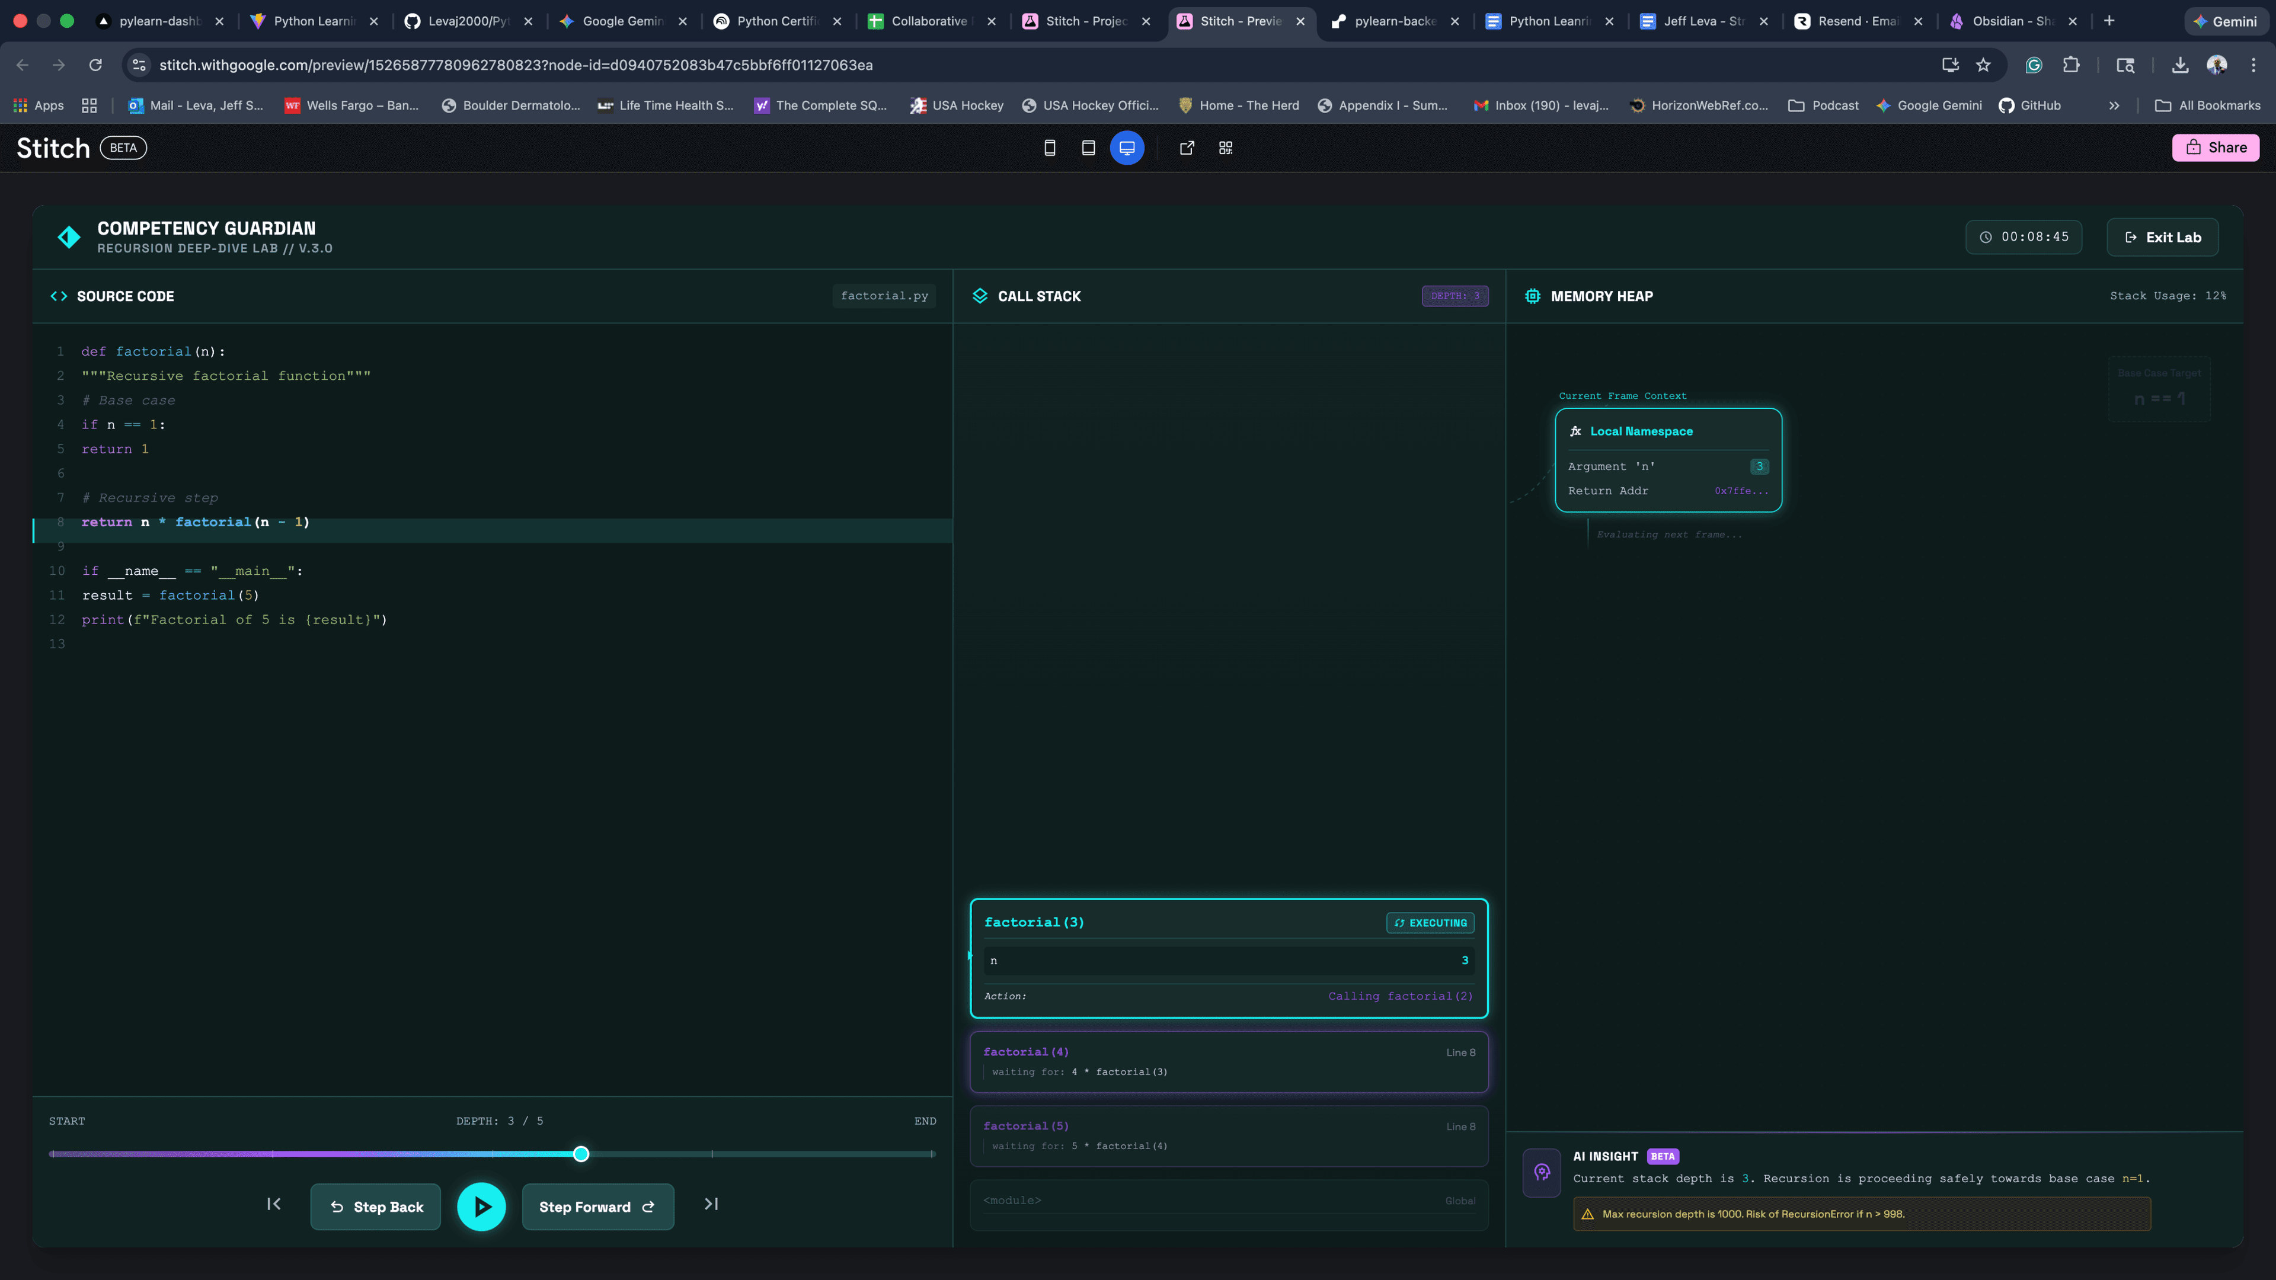Click the Grammarly extension icon
This screenshot has height=1280, width=2276.
2034,65
